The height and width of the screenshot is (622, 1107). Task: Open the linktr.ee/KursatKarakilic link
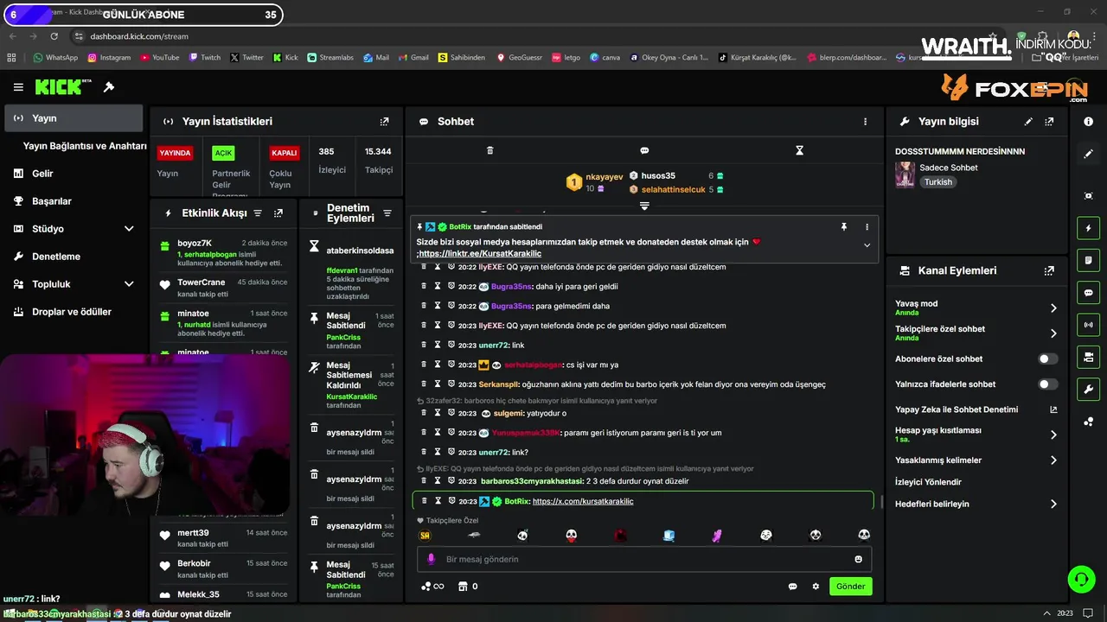coord(480,254)
